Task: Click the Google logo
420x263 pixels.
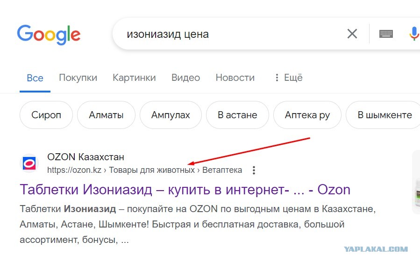Action: click(x=49, y=35)
